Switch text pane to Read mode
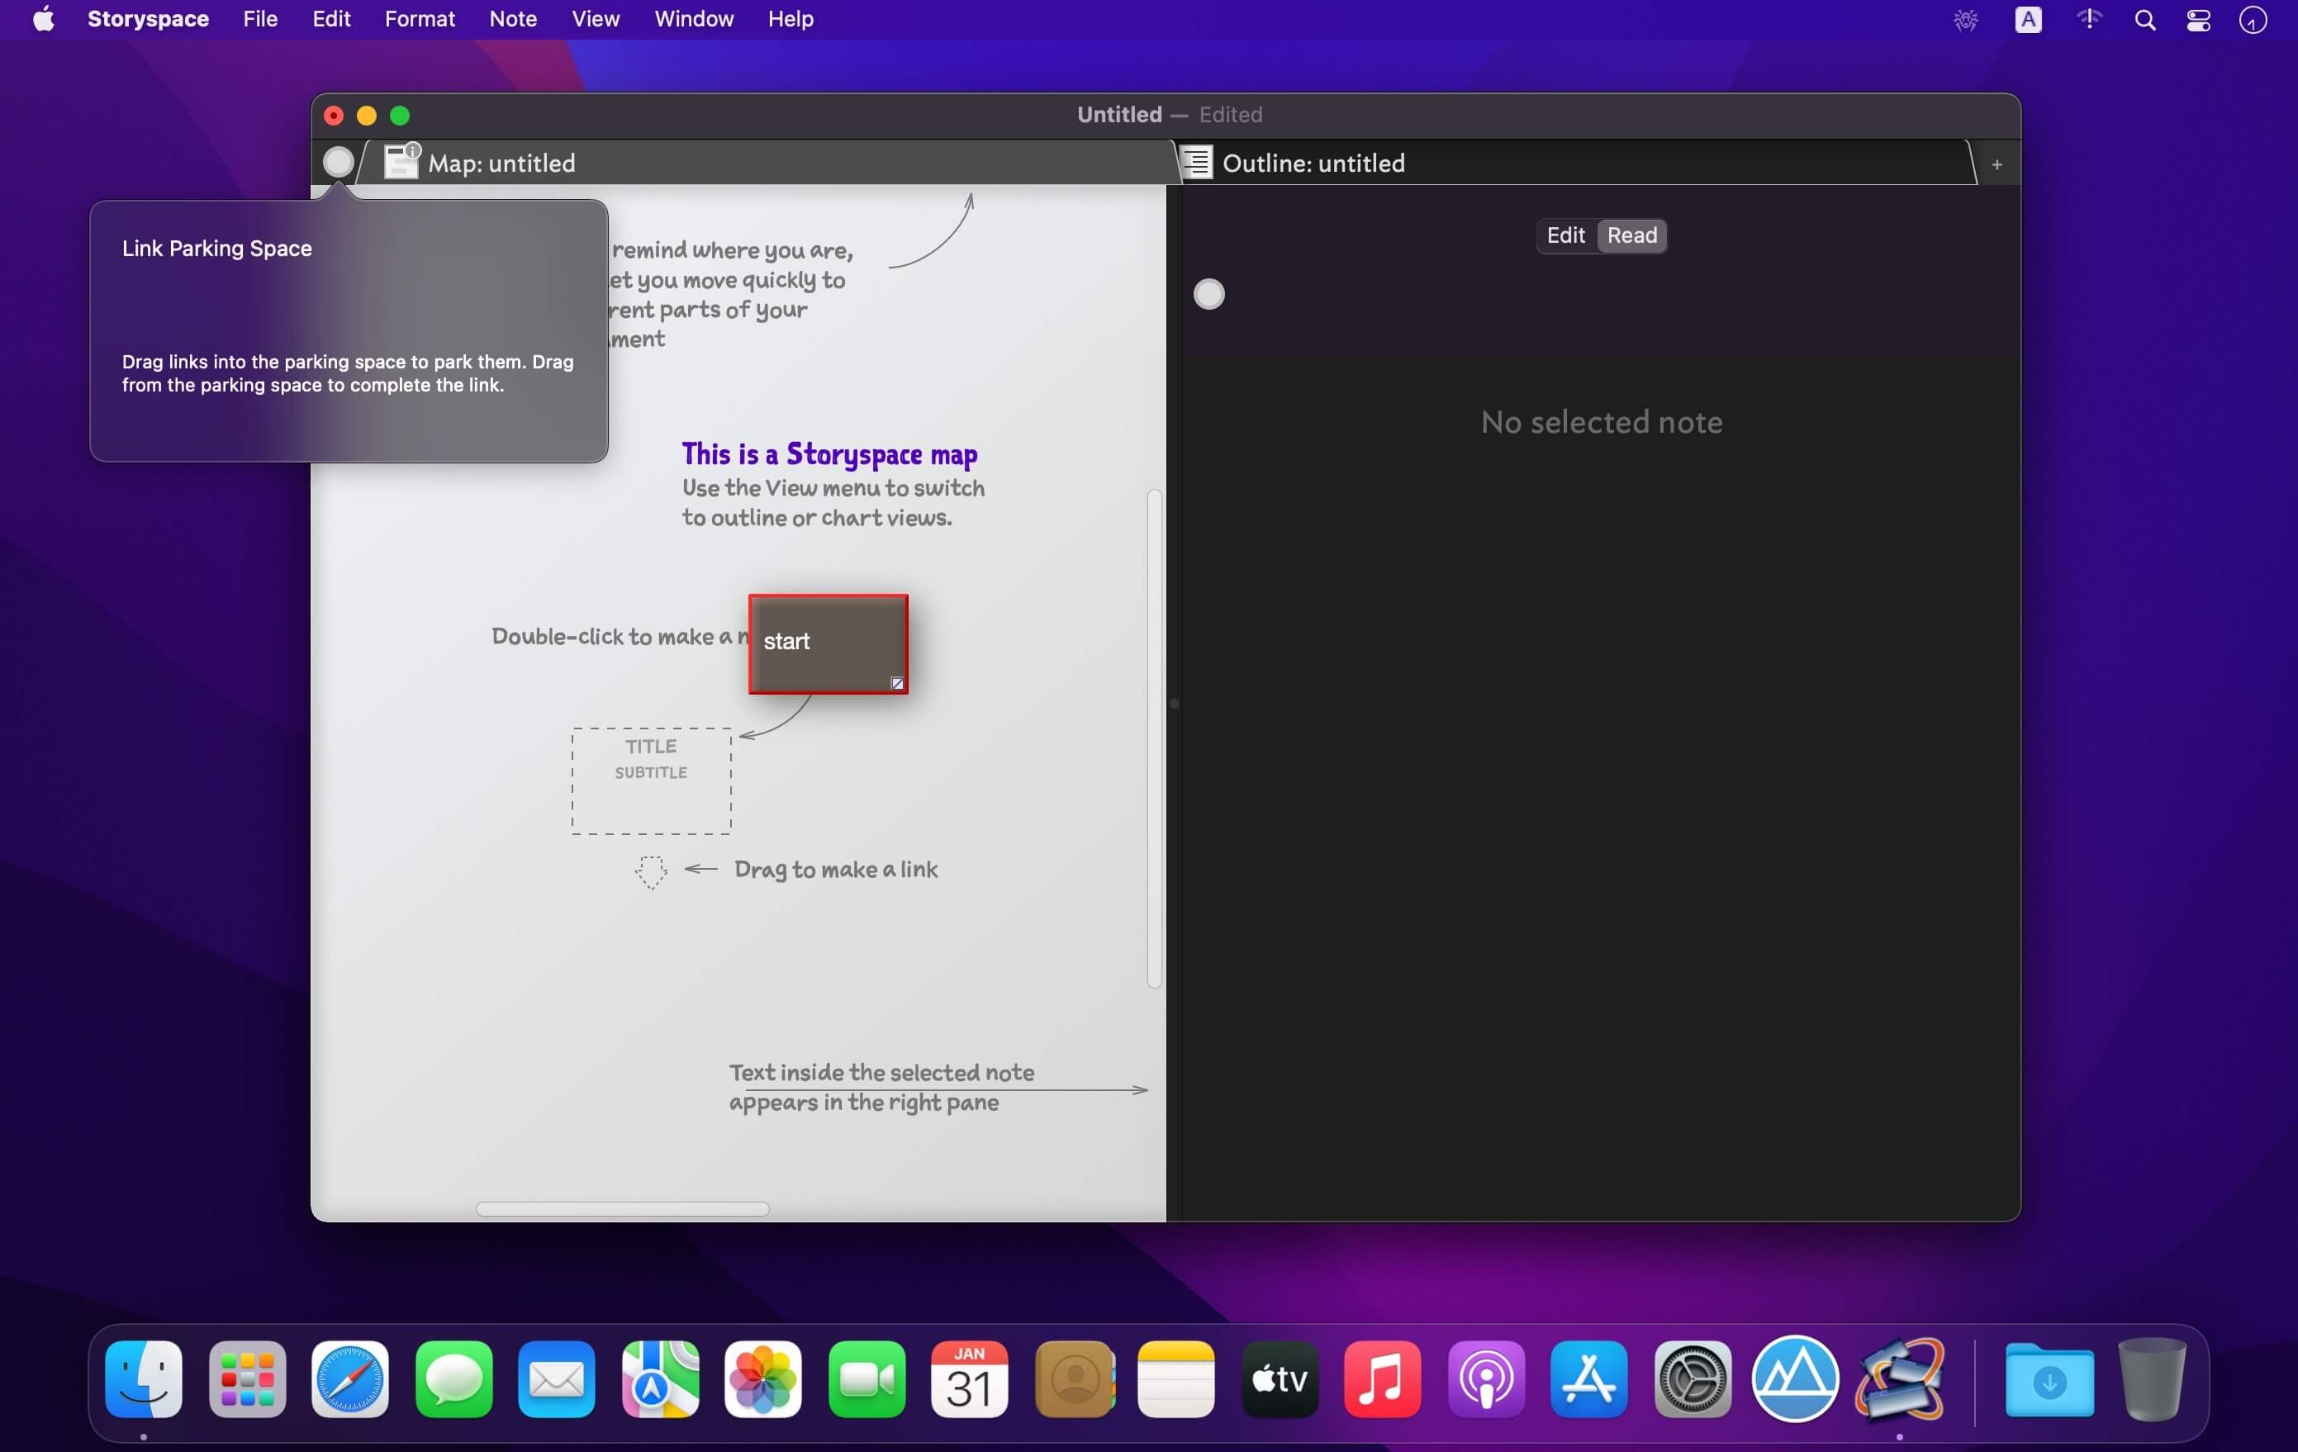 (x=1631, y=235)
